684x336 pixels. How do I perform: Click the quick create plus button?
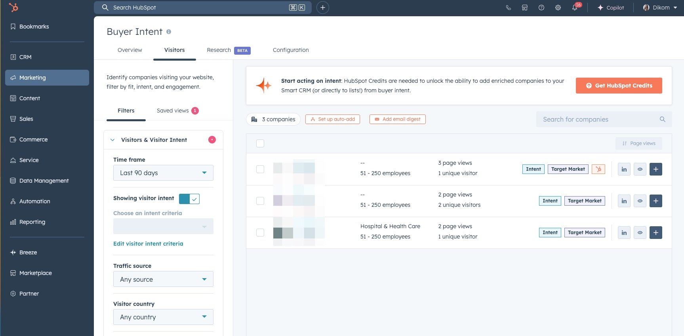322,8
